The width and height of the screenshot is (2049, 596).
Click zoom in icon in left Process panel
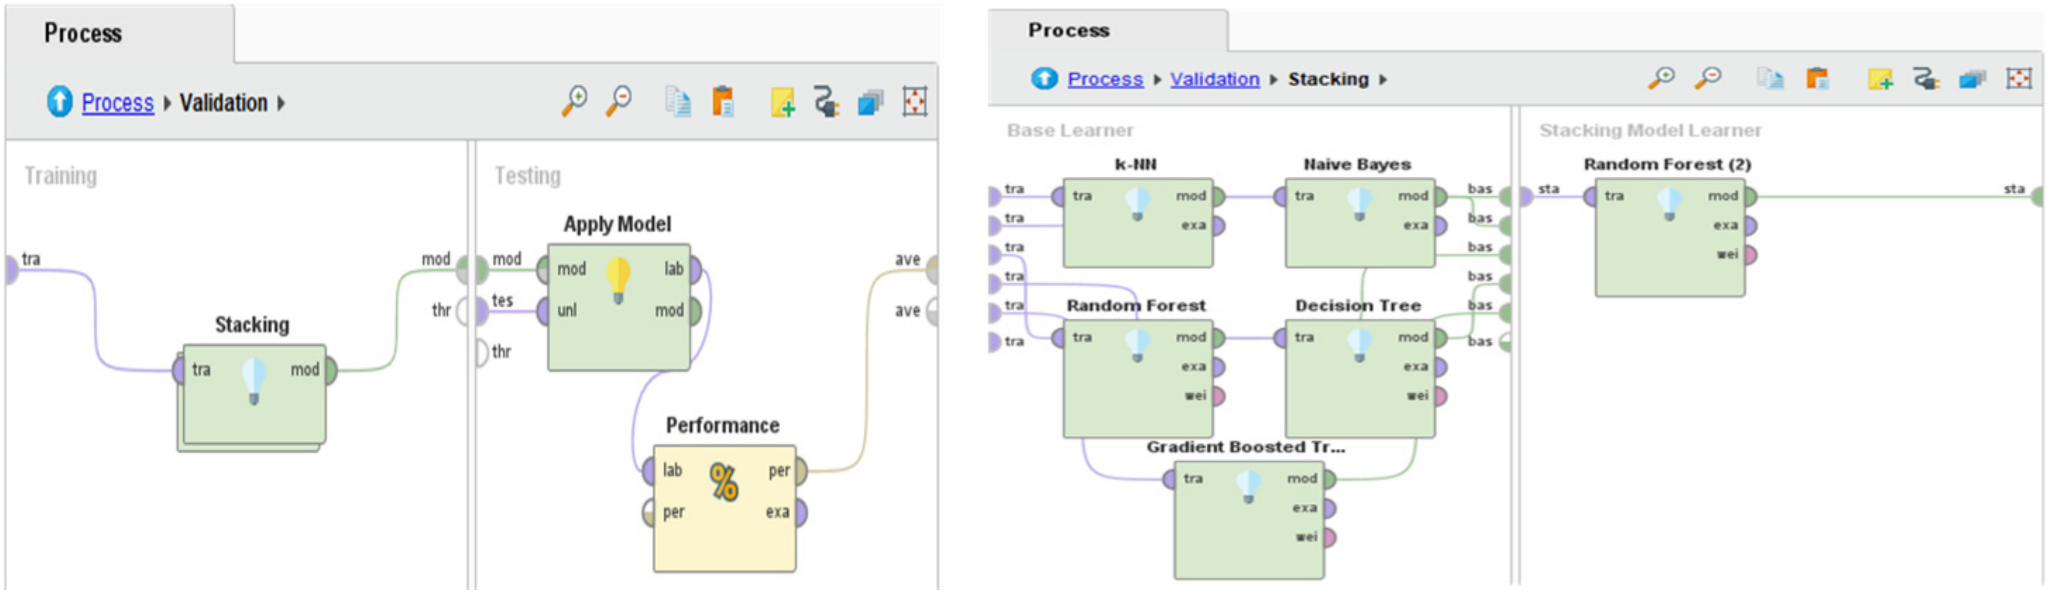tap(573, 101)
